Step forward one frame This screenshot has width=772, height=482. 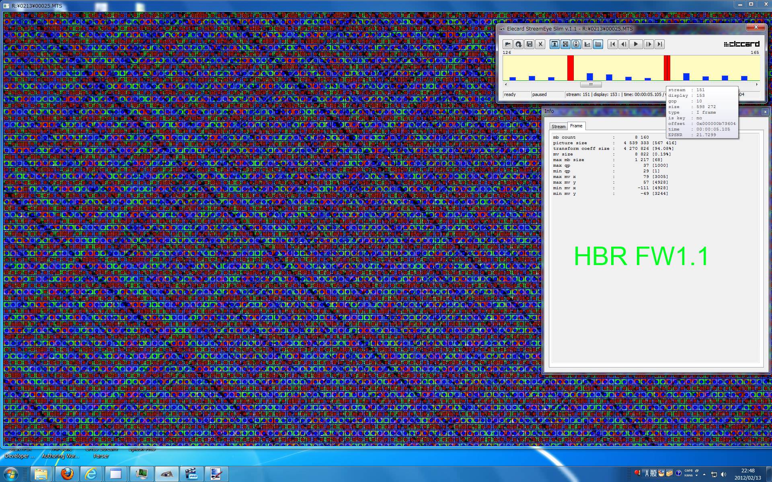648,44
